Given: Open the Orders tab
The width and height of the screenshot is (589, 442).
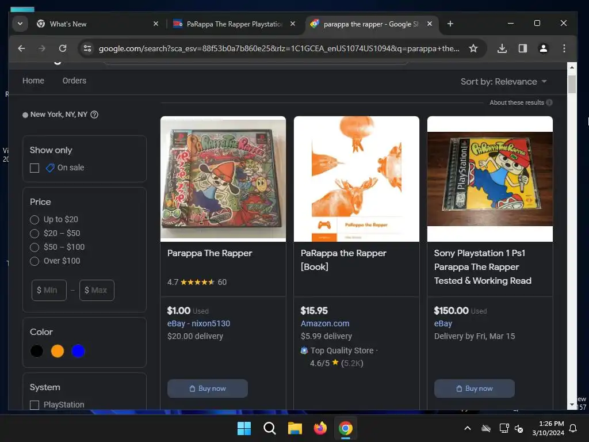Looking at the screenshot, I should pyautogui.click(x=74, y=81).
